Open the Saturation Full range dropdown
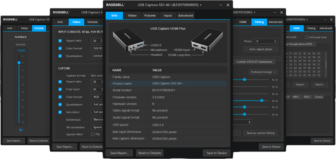 click(97, 112)
